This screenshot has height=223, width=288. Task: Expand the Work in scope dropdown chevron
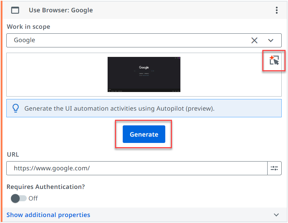click(x=271, y=40)
